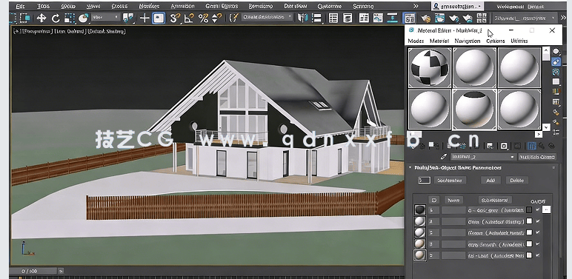This screenshot has height=279, width=572.
Task: Open the Modes menu in Material Editor
Action: point(416,41)
